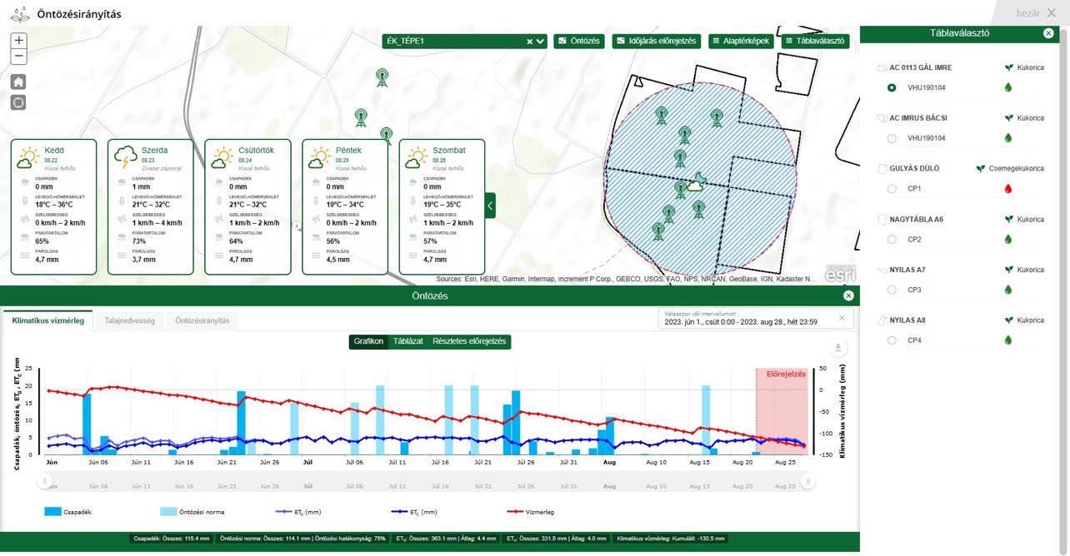This screenshot has height=556, width=1070.
Task: Click the red water drop for CP1
Action: pyautogui.click(x=1008, y=189)
